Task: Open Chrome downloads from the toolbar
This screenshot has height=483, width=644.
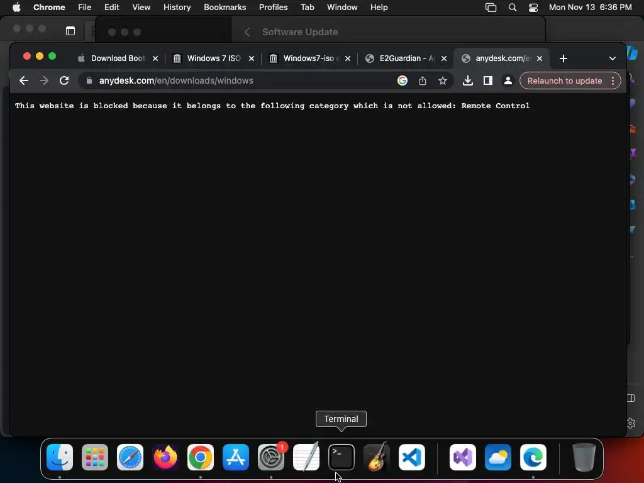Action: [x=468, y=80]
